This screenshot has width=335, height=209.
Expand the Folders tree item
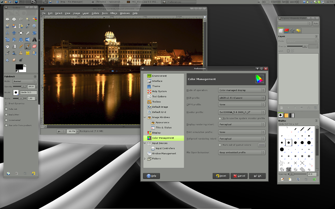145,159
